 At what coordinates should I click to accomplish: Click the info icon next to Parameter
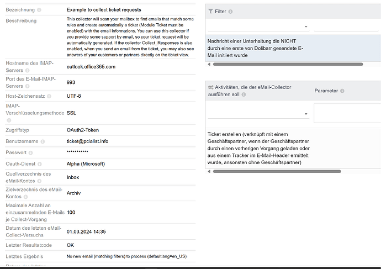coord(341,91)
